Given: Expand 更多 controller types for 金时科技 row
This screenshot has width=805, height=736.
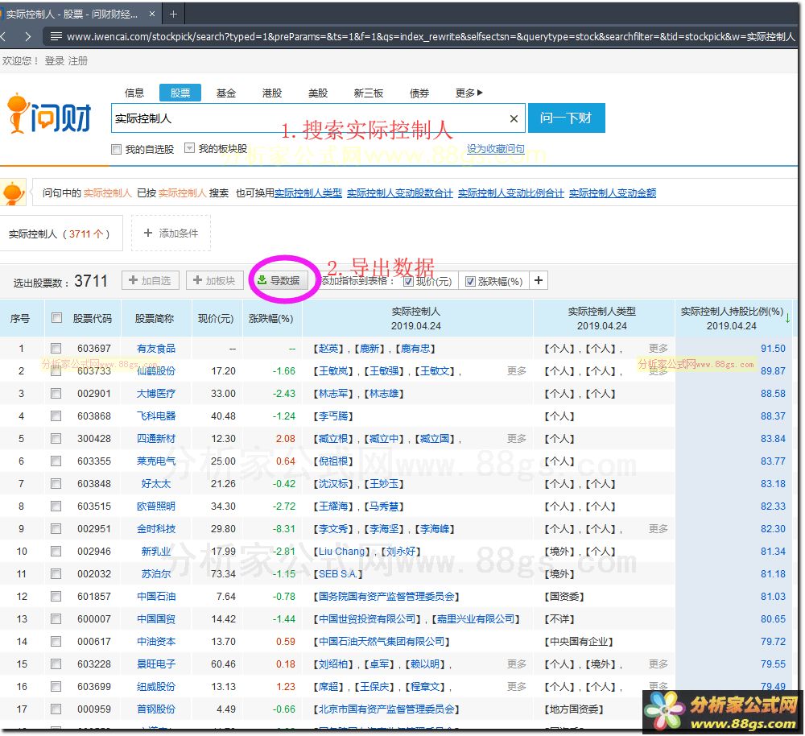Looking at the screenshot, I should coord(658,528).
